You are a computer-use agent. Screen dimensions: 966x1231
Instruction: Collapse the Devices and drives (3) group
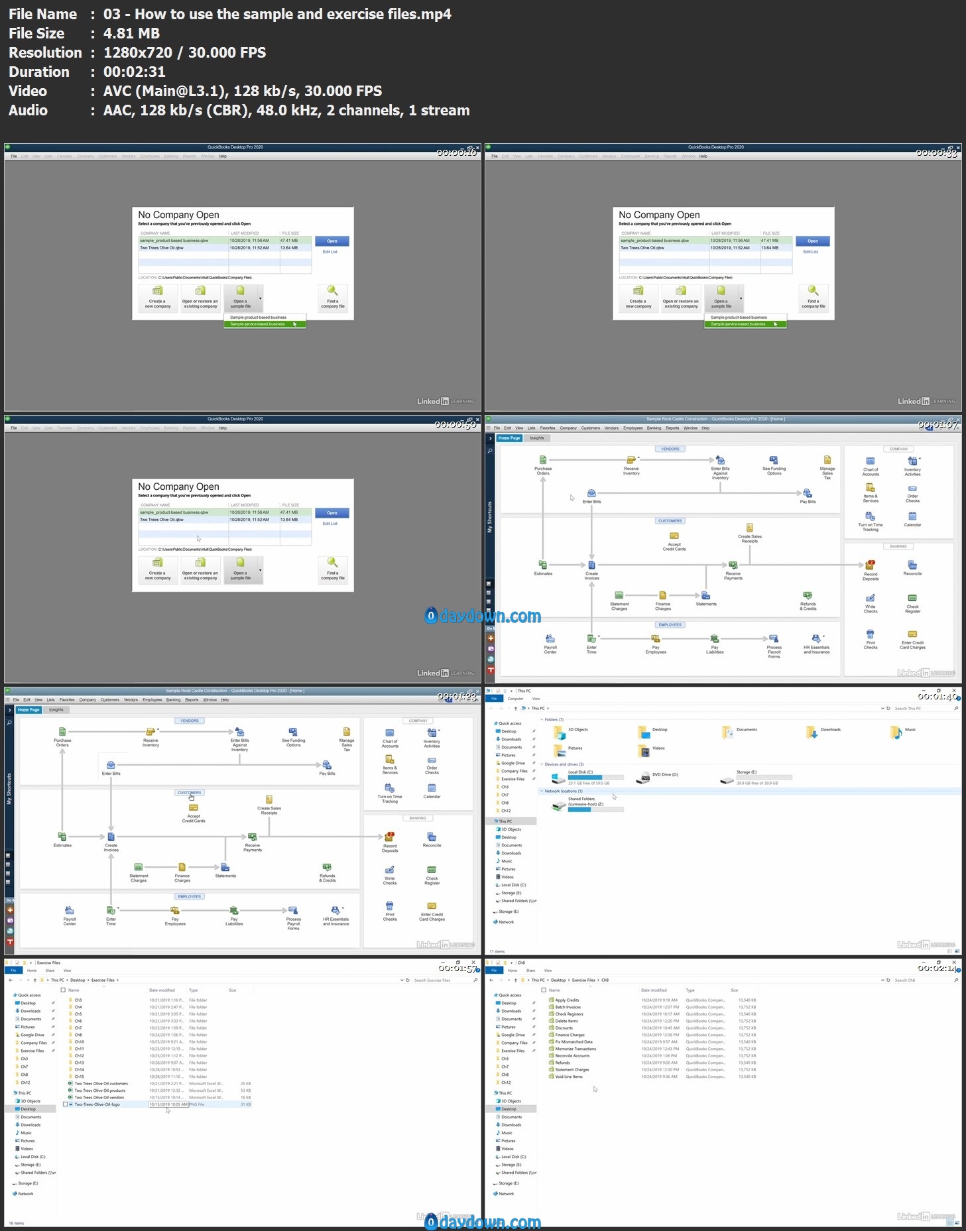[541, 764]
